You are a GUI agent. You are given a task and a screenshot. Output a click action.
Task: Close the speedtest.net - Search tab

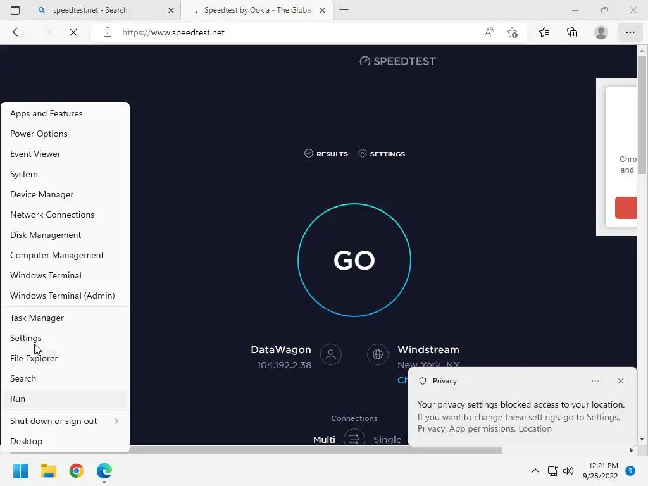pyautogui.click(x=171, y=10)
